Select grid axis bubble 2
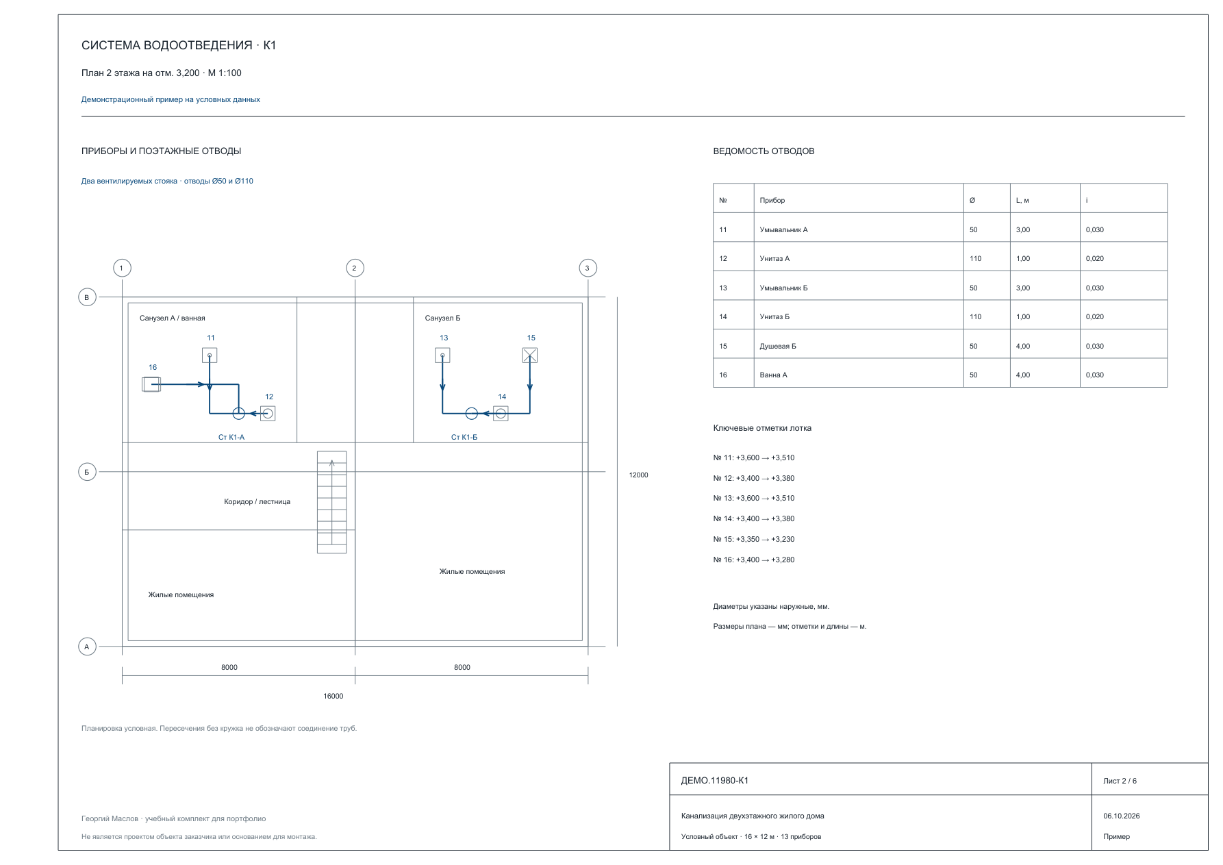This screenshot has height=865, width=1223. (x=355, y=268)
